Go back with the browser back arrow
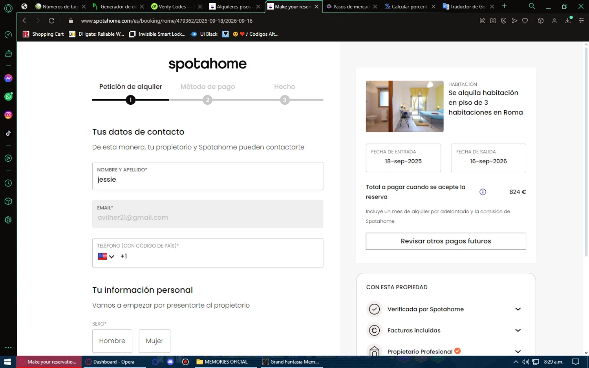The image size is (589, 368). pos(24,21)
